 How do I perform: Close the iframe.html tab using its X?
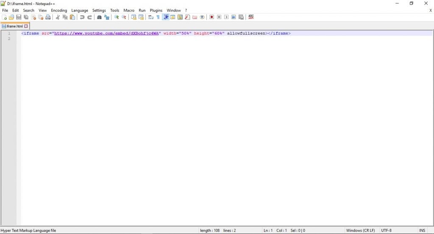click(x=26, y=26)
